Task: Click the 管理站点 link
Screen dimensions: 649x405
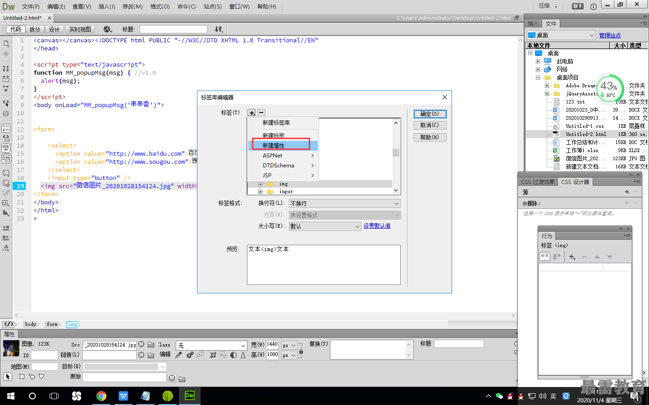Action: pos(610,35)
